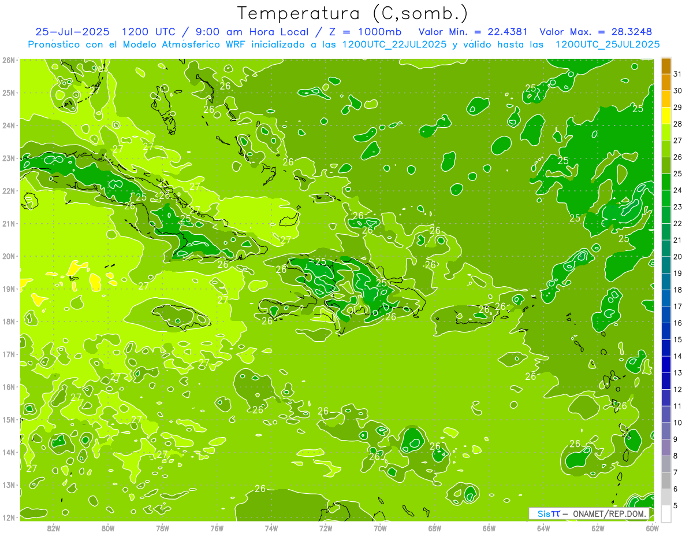Click the '20N' latitude axis label
Image resolution: width=693 pixels, height=536 pixels.
(x=9, y=256)
